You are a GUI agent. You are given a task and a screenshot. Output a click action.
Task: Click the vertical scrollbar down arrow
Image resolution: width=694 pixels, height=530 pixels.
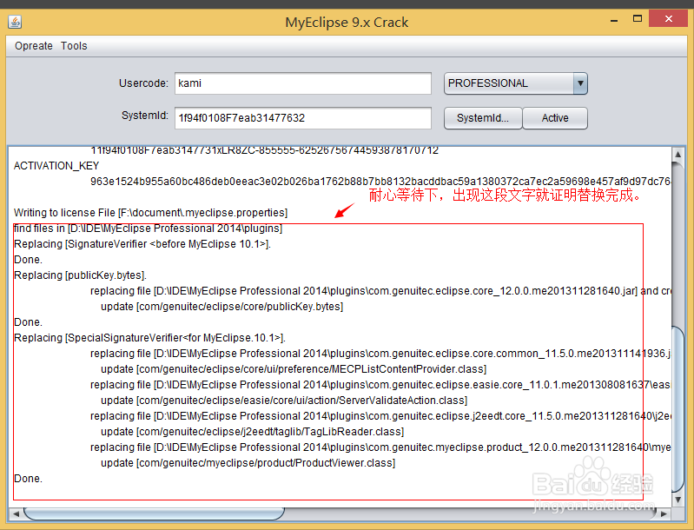point(678,500)
